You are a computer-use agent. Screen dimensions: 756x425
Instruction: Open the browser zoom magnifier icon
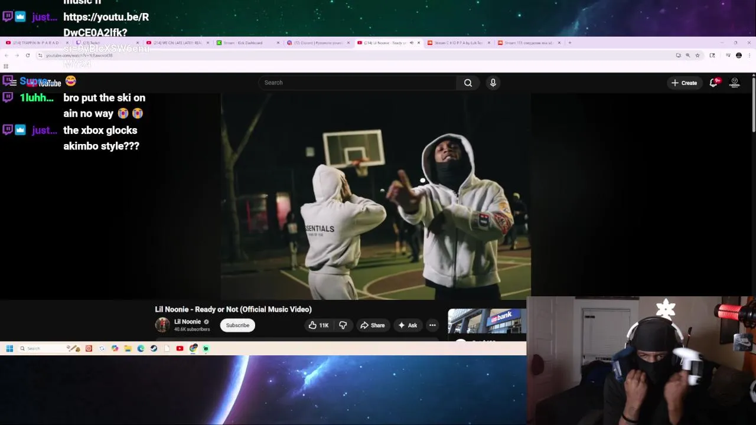687,55
